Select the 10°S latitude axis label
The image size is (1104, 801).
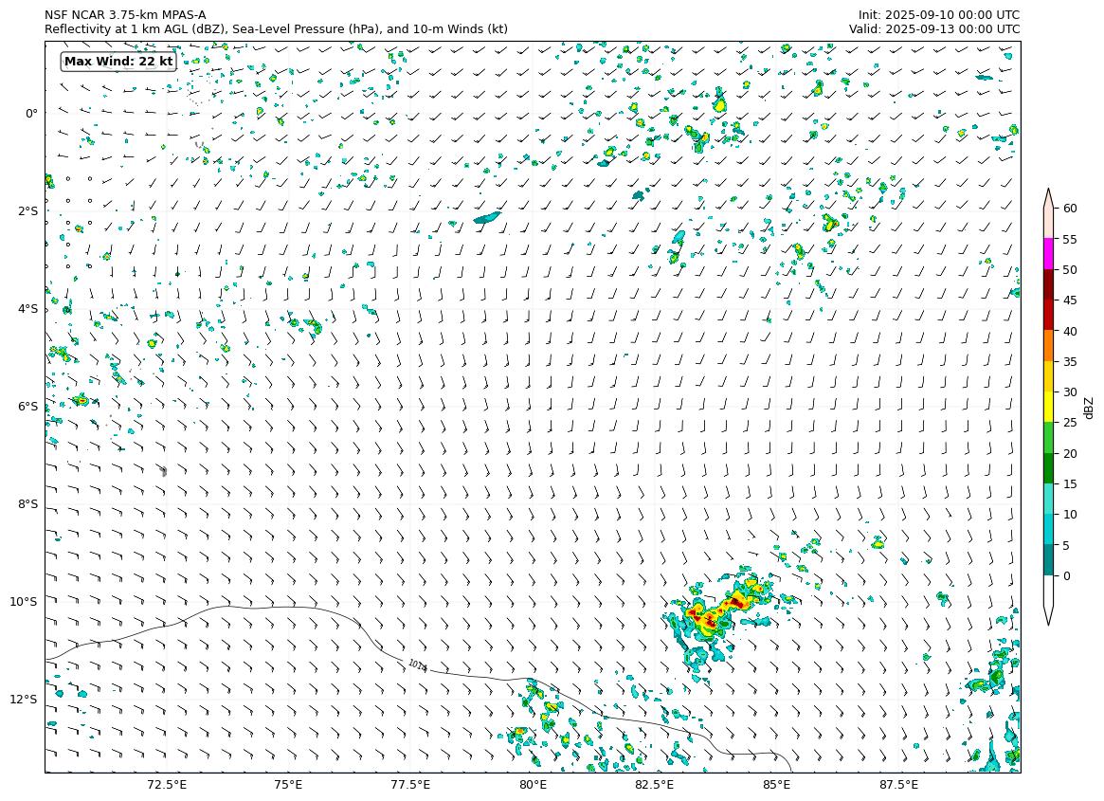click(24, 602)
